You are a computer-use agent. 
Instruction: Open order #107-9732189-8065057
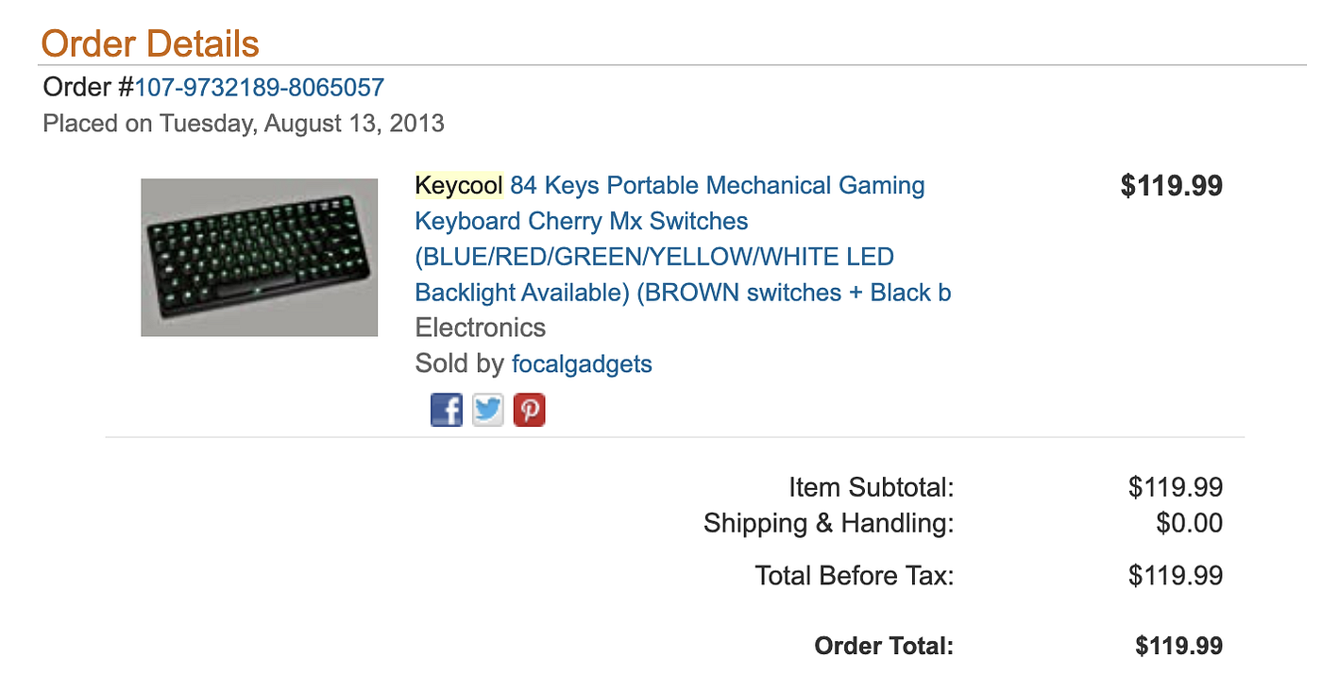click(260, 87)
